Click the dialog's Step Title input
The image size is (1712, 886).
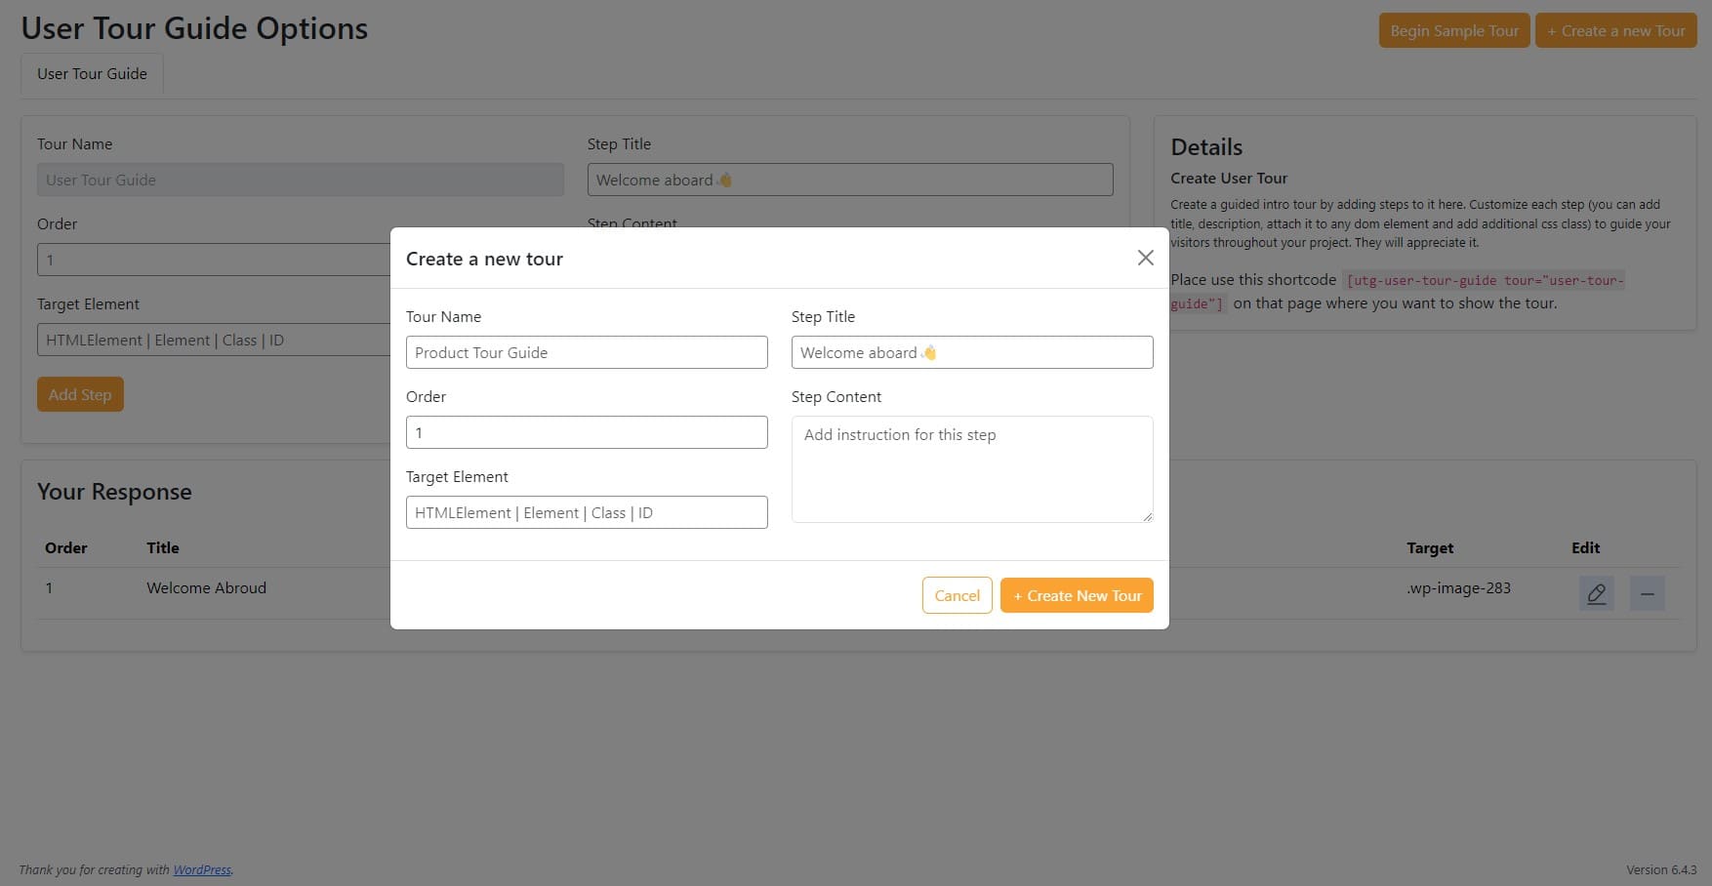tap(971, 352)
